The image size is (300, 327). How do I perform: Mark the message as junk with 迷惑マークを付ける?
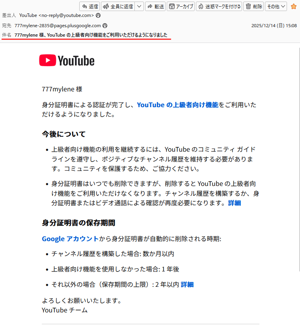[x=219, y=6]
